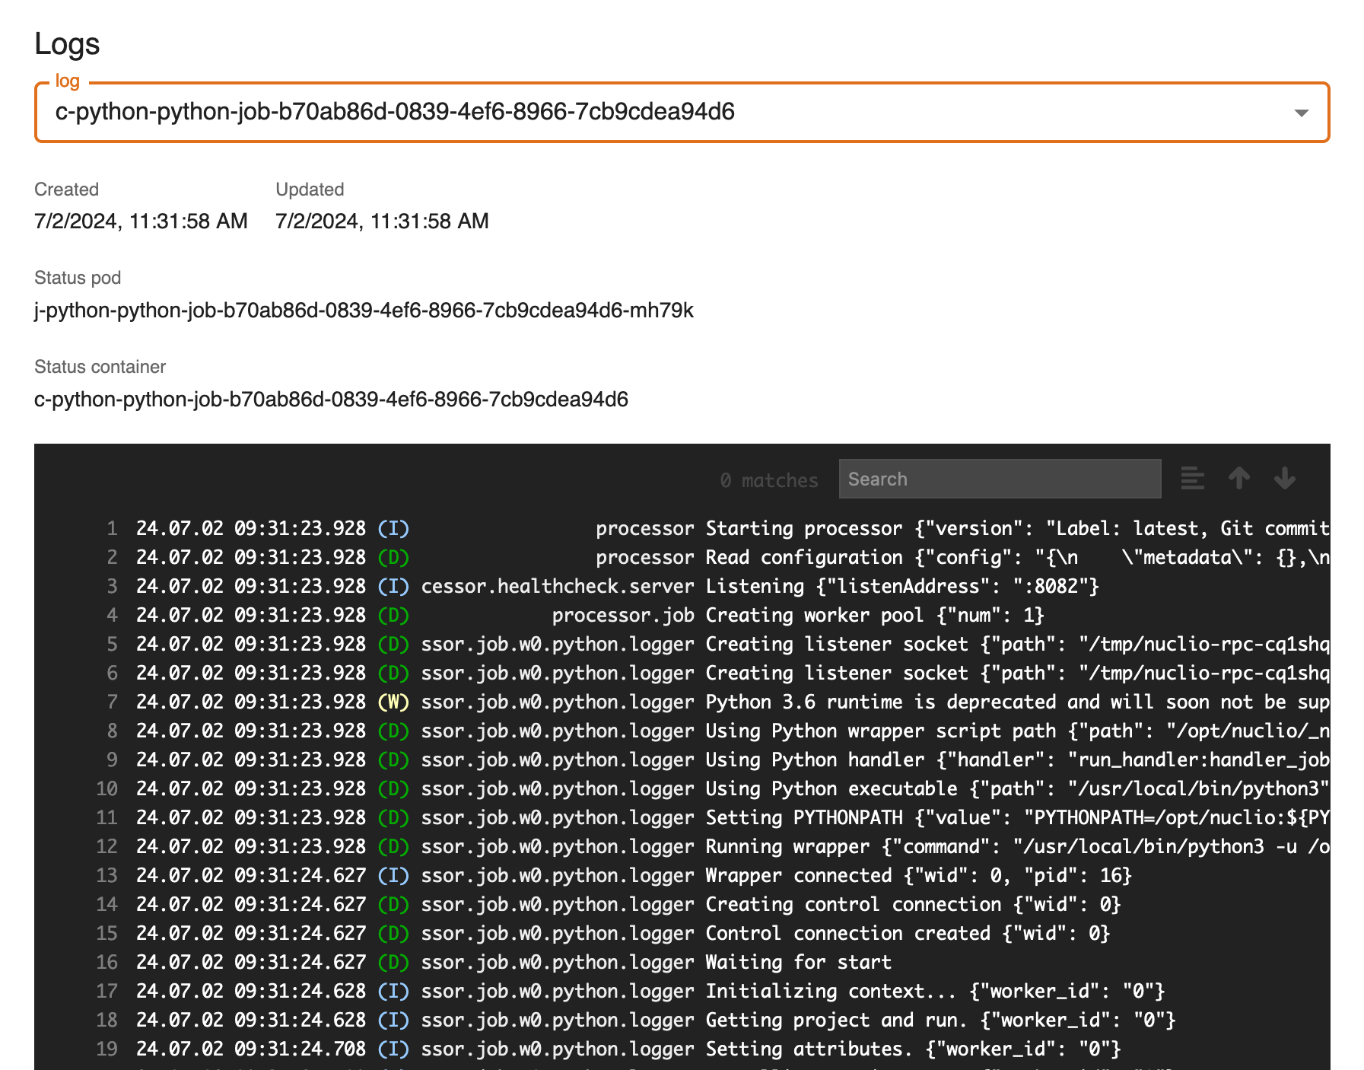Image resolution: width=1364 pixels, height=1070 pixels.
Task: Go to previous search match with up arrow
Action: pyautogui.click(x=1238, y=479)
